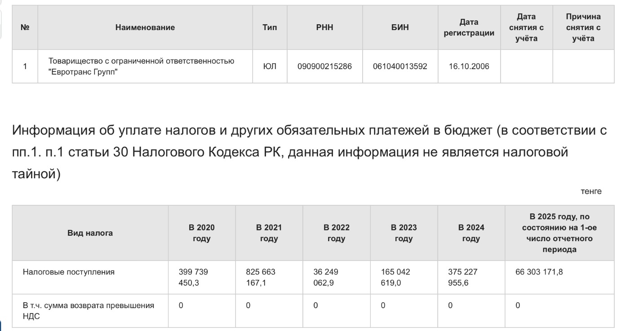Image resolution: width=626 pixels, height=331 pixels.
Task: Click the ЮЛ type cell
Action: click(270, 66)
